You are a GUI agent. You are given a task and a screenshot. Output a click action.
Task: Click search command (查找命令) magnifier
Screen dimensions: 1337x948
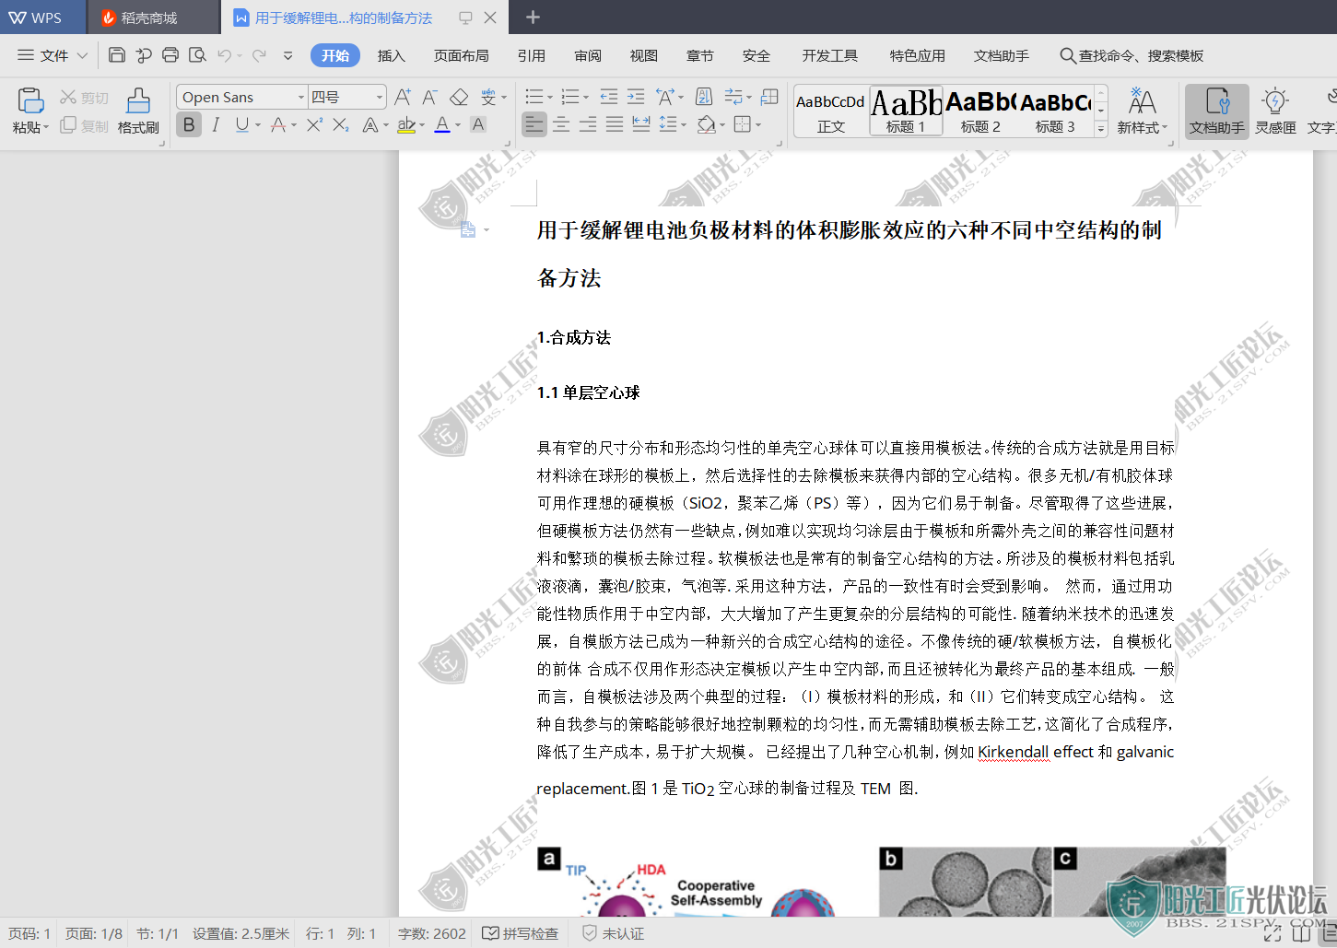click(x=1068, y=56)
